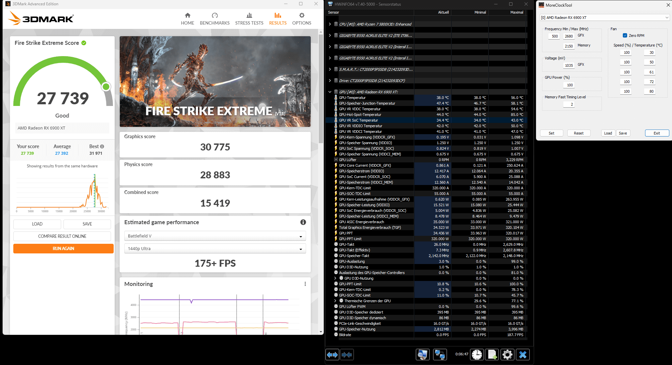Click the GFX voltage field showing 1035
The image size is (672, 365).
click(x=569, y=65)
